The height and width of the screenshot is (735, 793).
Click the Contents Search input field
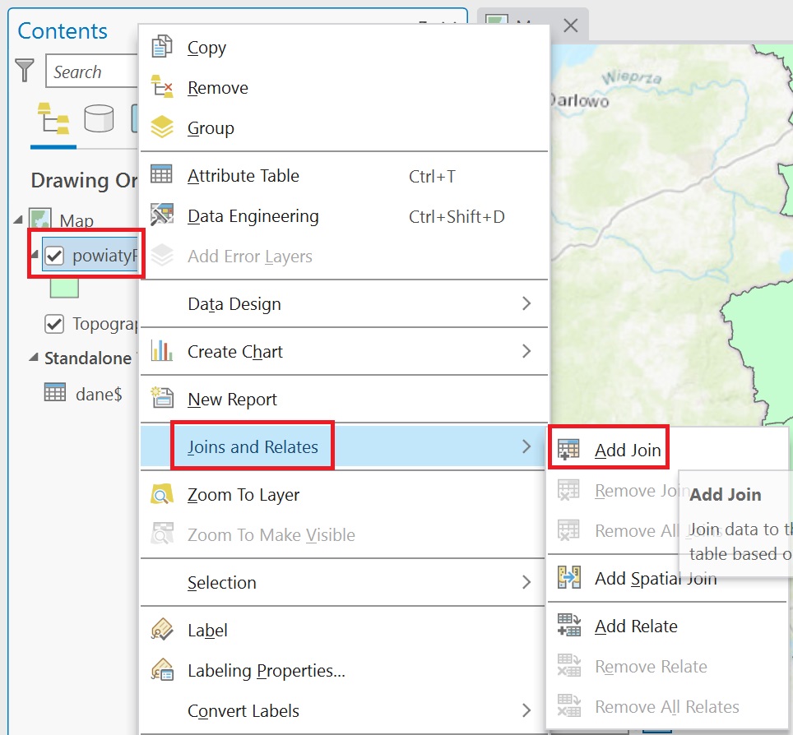point(90,72)
